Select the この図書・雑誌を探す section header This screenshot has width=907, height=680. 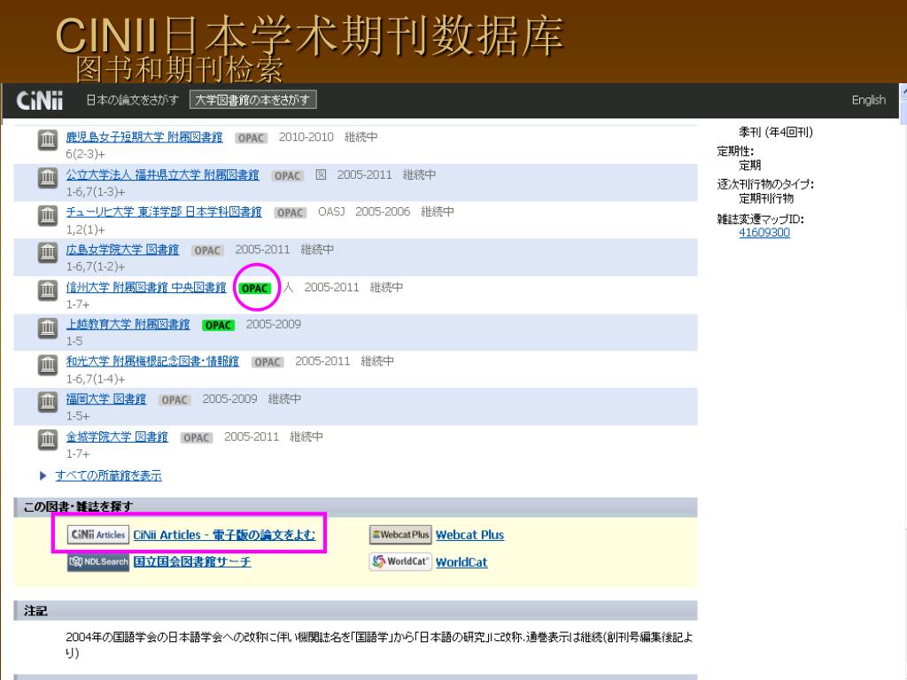355,506
